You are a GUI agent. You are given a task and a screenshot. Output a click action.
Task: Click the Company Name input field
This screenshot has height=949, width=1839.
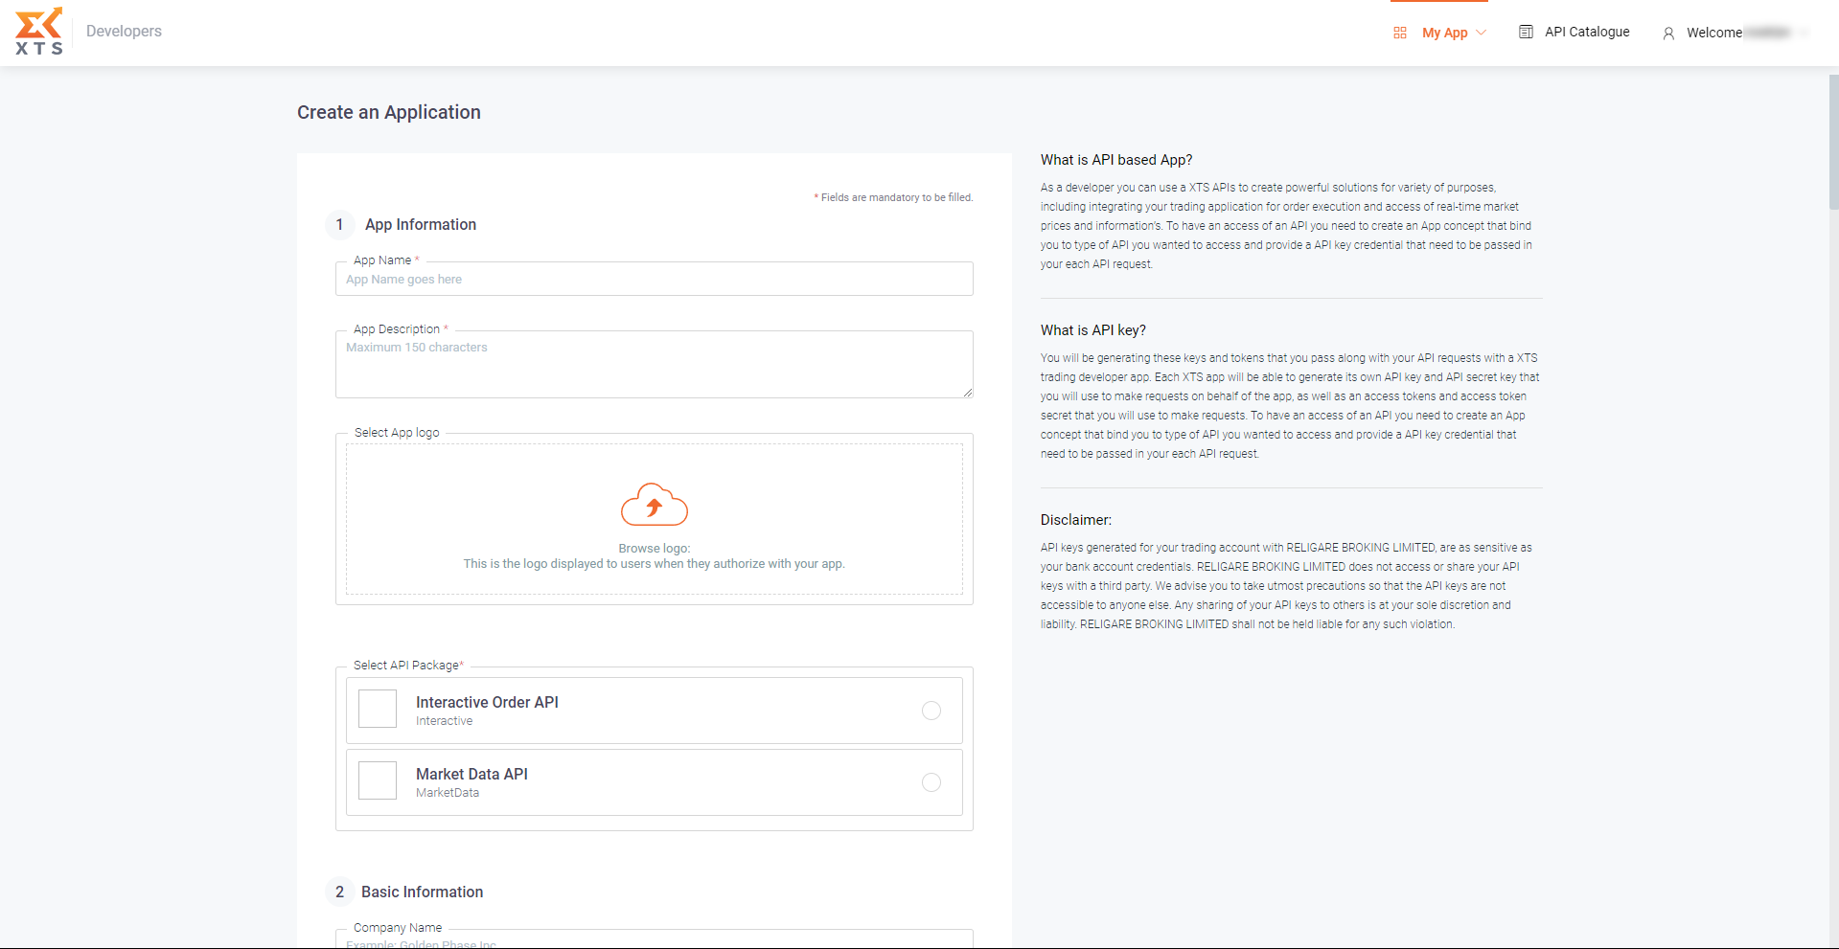click(654, 941)
